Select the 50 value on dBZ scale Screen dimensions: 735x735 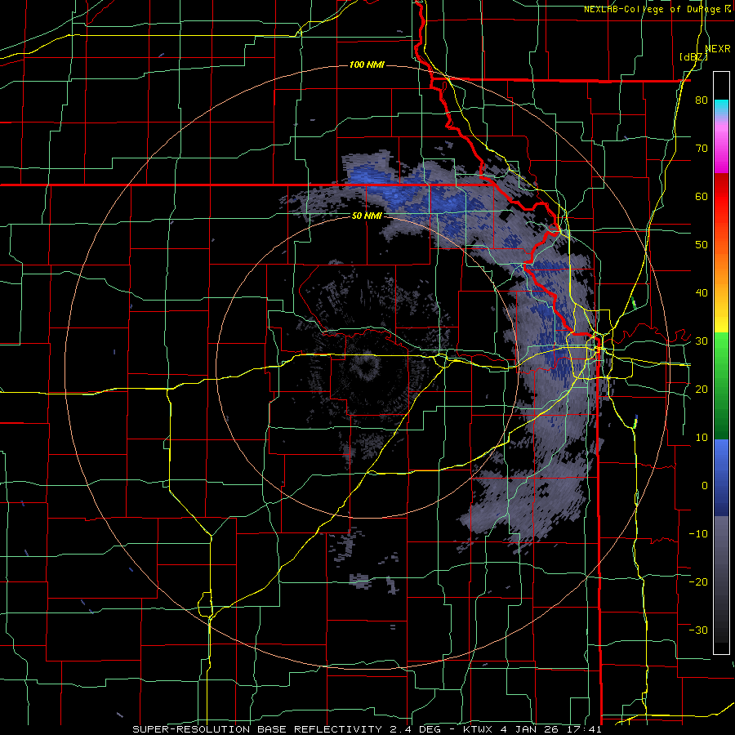click(702, 245)
